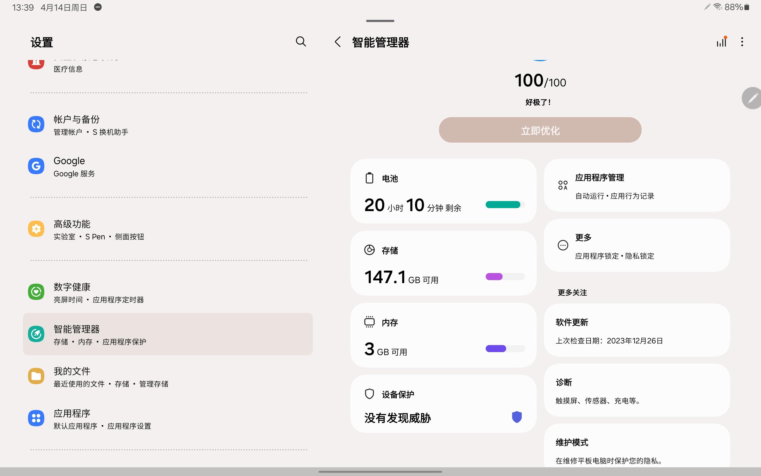The height and width of the screenshot is (476, 761).
Task: Open the 内存 memory card
Action: tap(443, 335)
